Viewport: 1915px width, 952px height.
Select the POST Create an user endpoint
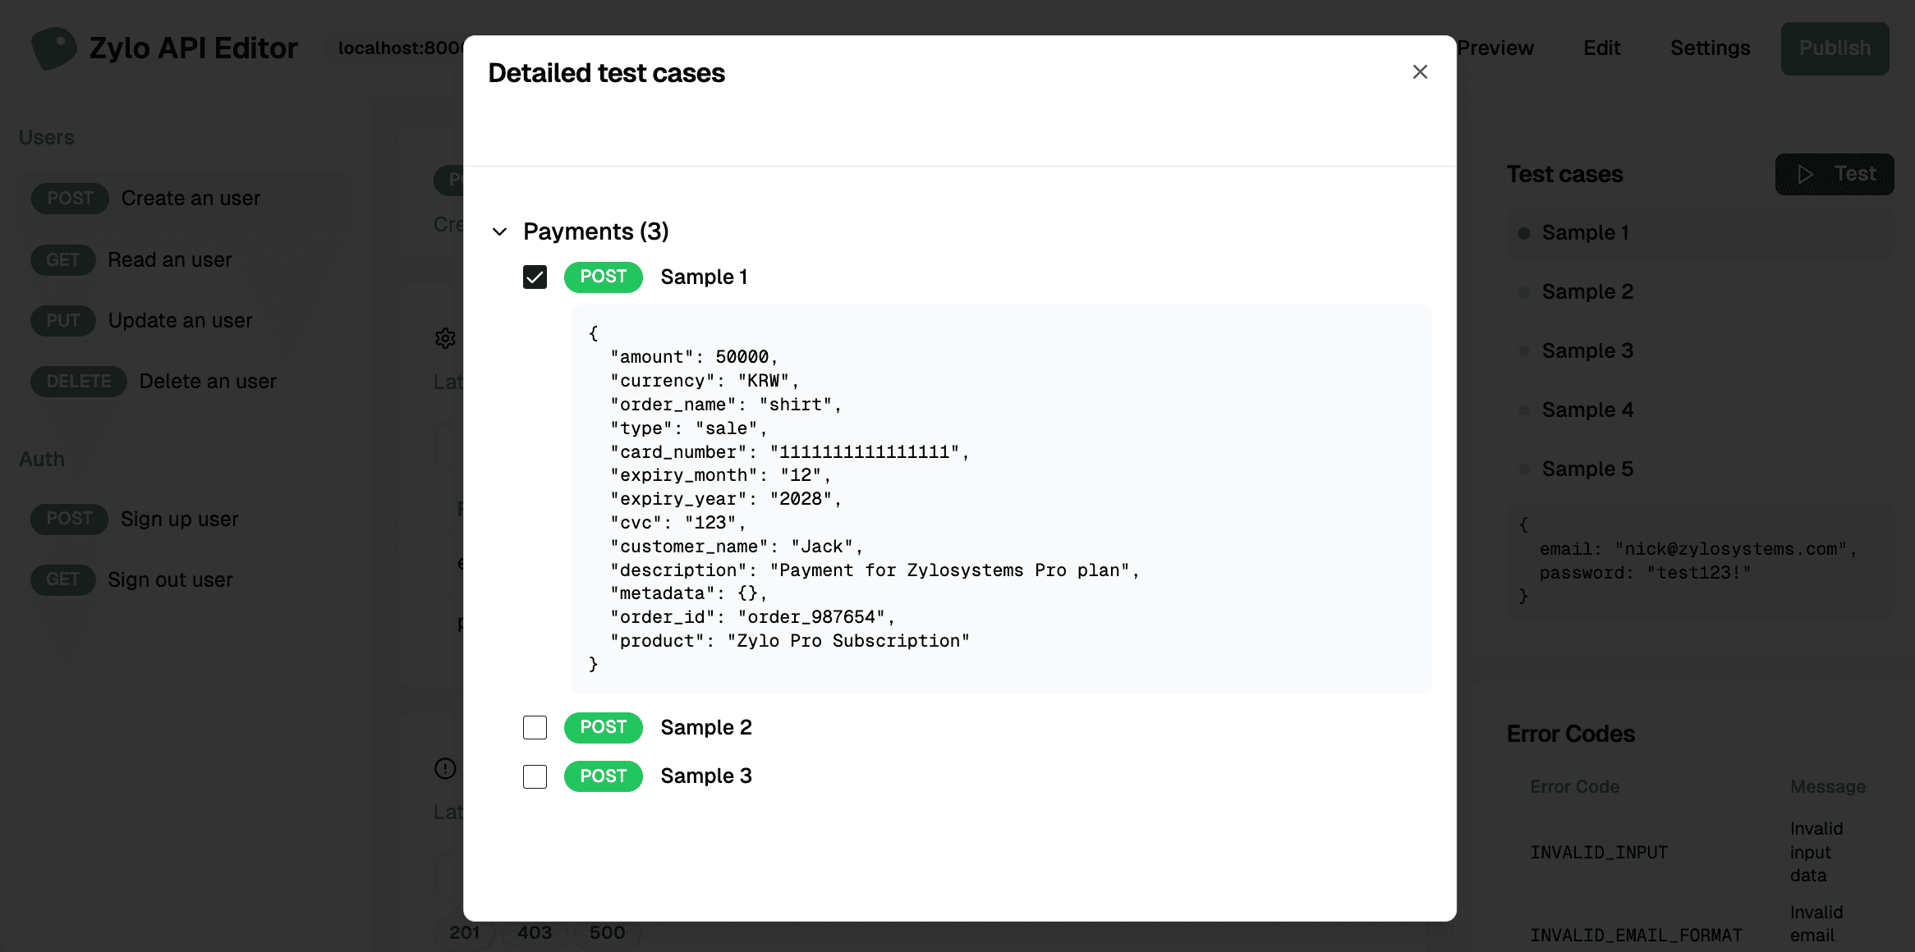click(189, 198)
